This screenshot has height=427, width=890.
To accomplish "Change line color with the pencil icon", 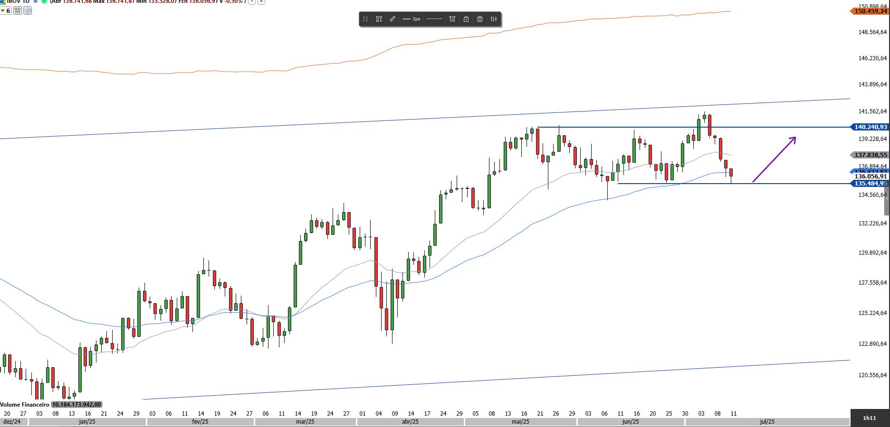I will point(393,19).
